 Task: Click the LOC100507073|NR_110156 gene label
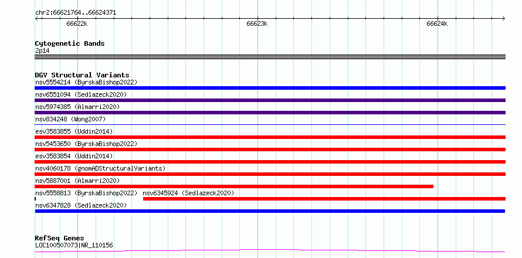click(x=74, y=245)
